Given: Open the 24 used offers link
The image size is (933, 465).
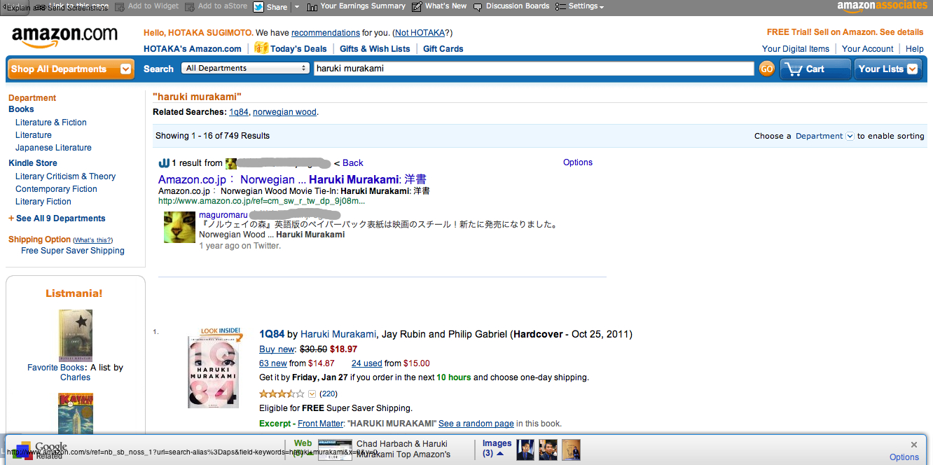Looking at the screenshot, I should point(367,363).
